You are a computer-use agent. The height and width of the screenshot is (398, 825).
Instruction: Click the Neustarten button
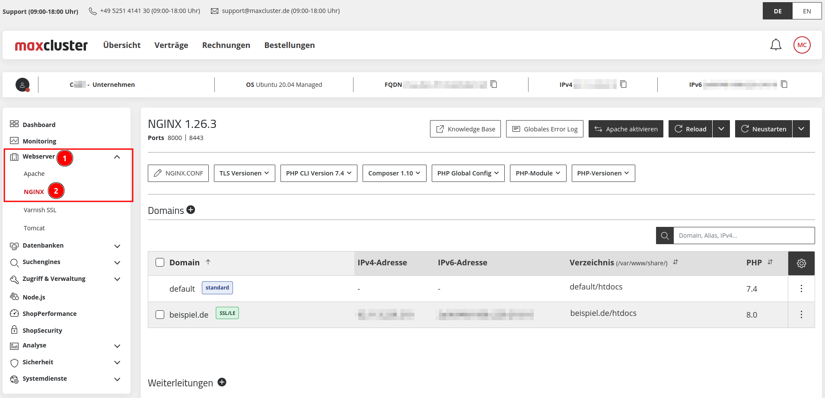(x=764, y=129)
